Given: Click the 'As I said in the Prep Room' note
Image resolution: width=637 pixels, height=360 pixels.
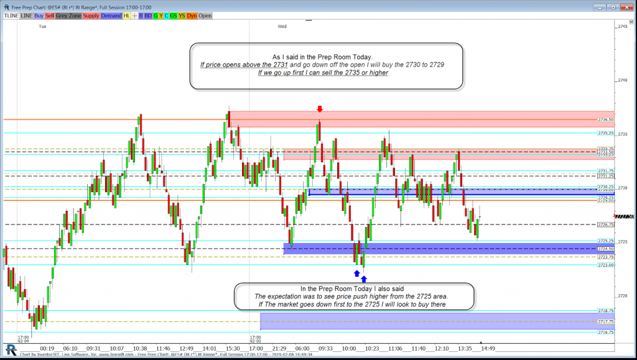Looking at the screenshot, I should (x=326, y=66).
